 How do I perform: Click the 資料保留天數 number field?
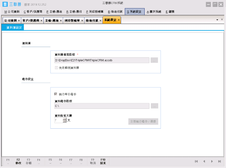59,120
